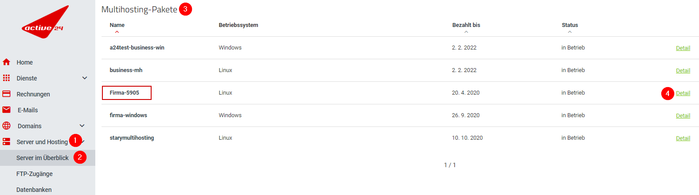Open Detail link for a24test-business-win
Viewport: 699px width, 195px height.
pyautogui.click(x=683, y=48)
